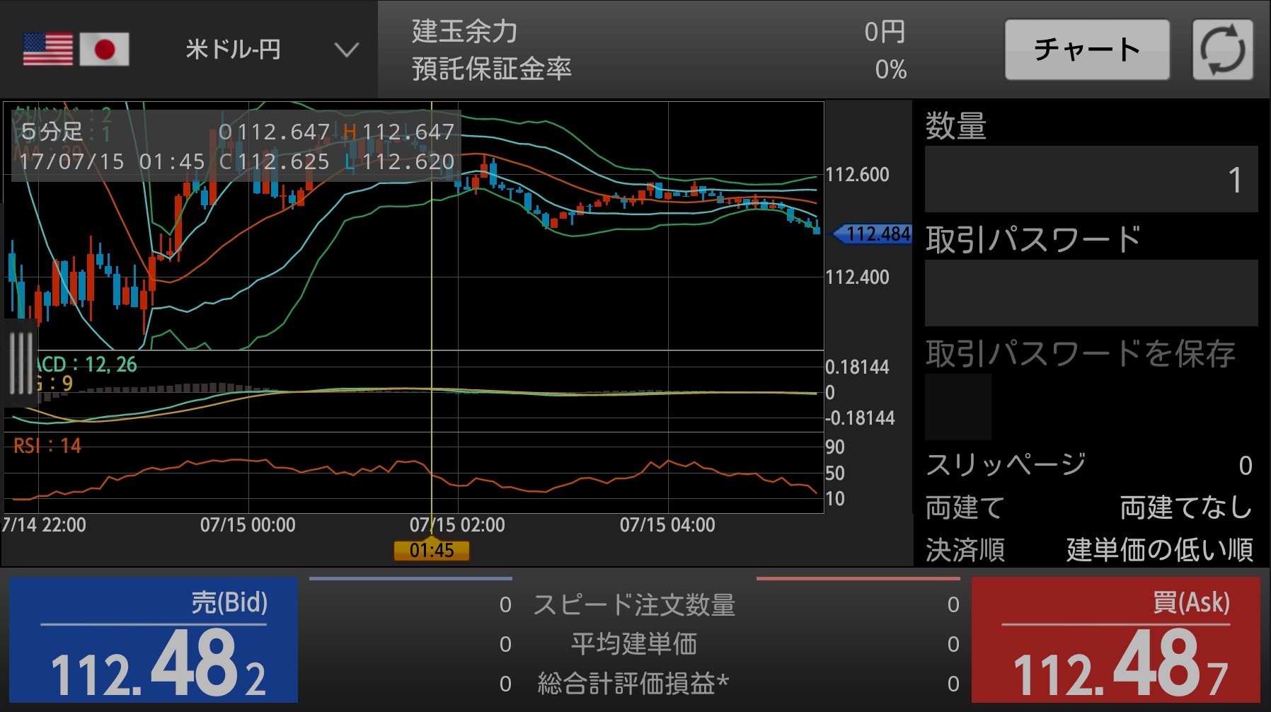Expand the currency pair chevron arrow
This screenshot has width=1271, height=712.
point(346,50)
